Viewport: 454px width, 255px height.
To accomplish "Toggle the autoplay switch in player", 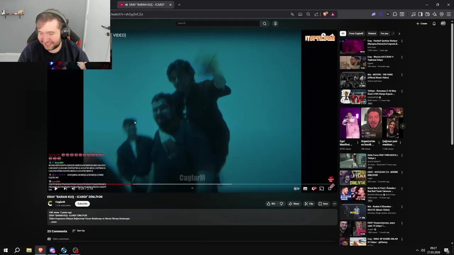I will [x=297, y=188].
